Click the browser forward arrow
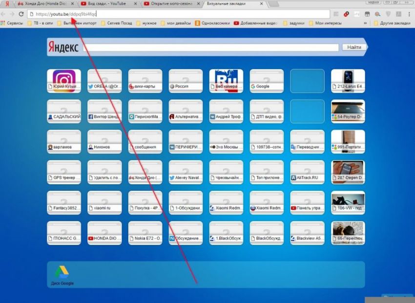 (12, 14)
